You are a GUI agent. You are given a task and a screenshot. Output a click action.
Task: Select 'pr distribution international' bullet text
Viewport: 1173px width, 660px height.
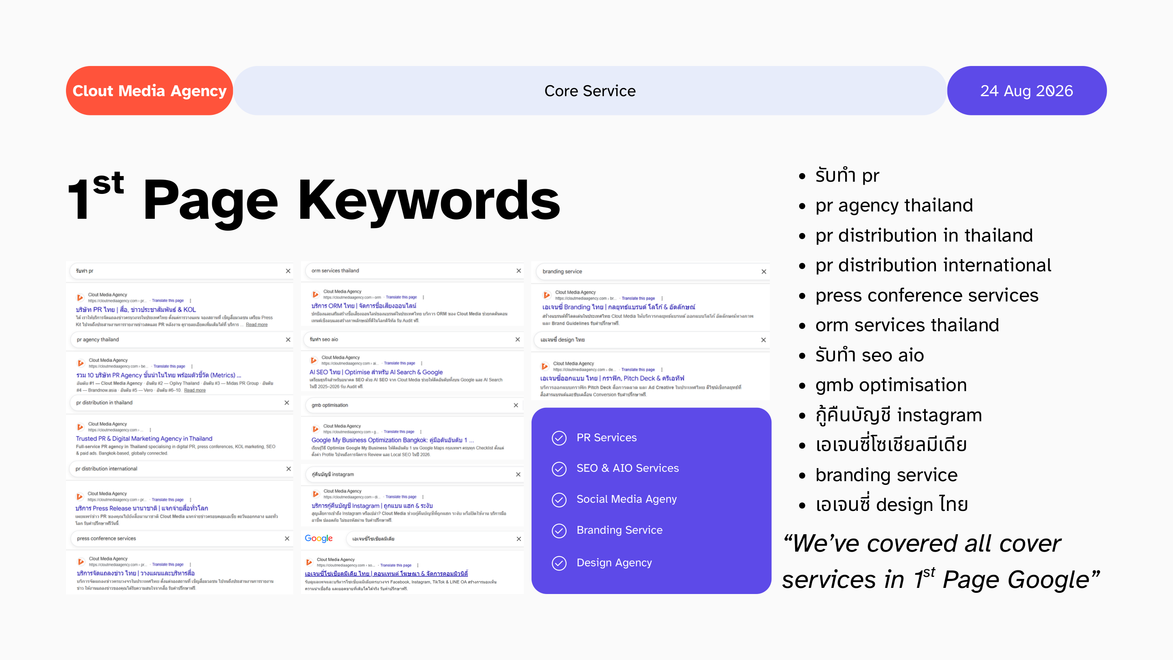[x=933, y=265]
